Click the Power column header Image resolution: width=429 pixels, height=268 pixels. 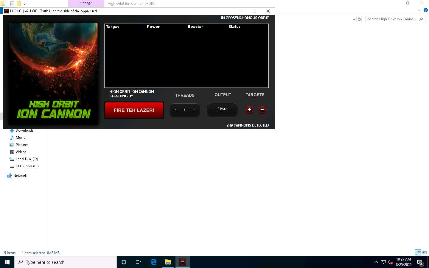(153, 27)
